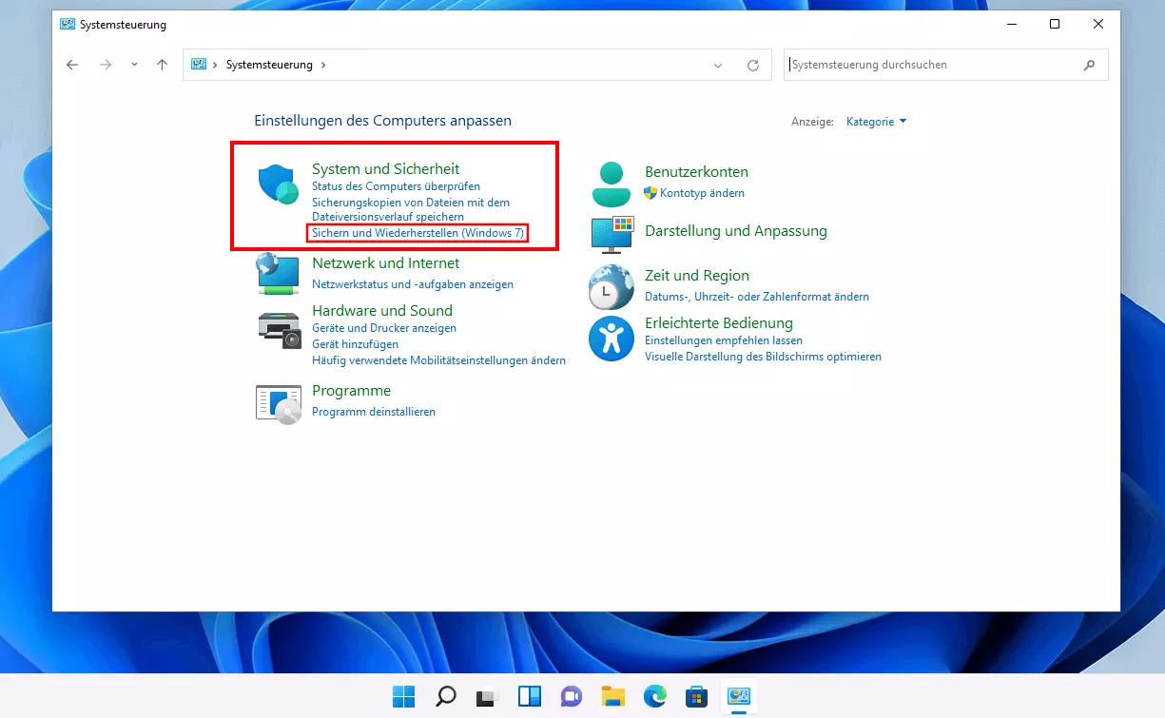Image resolution: width=1165 pixels, height=718 pixels.
Task: Open Darstellung und Anpassung category
Action: pos(736,231)
